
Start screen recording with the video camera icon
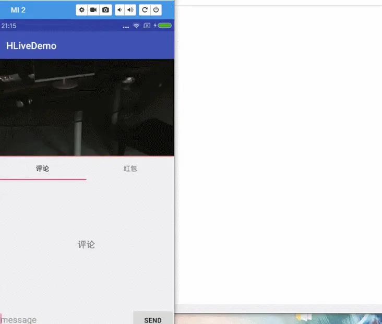pyautogui.click(x=93, y=10)
